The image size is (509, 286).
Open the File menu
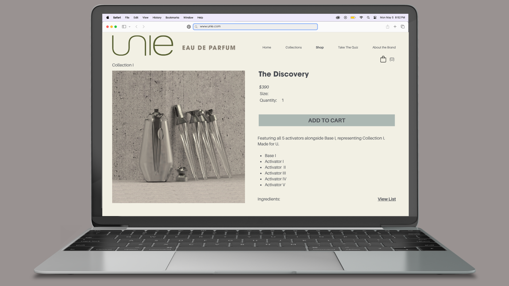127,17
